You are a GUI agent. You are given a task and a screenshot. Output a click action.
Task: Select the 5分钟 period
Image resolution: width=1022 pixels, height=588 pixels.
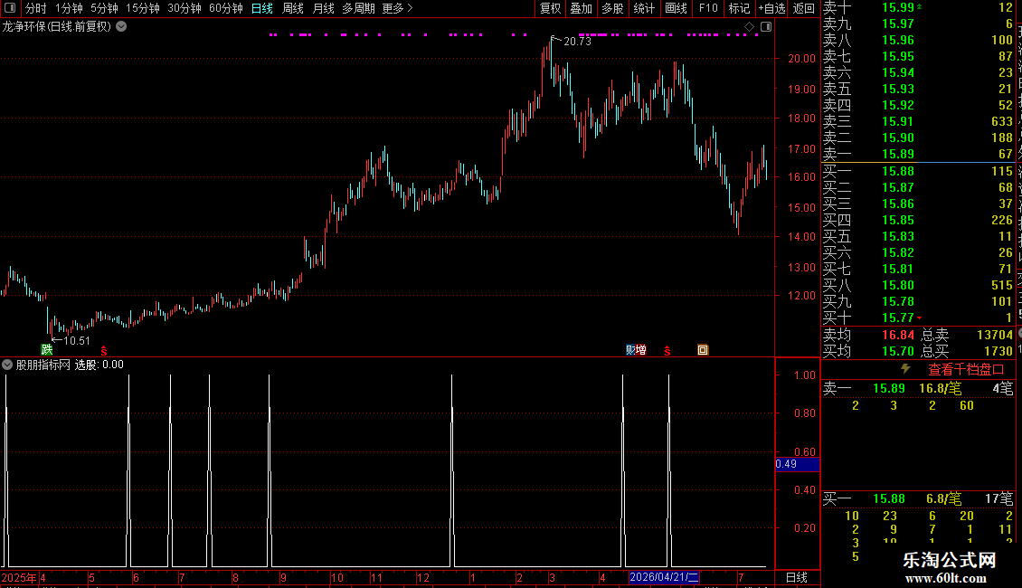coord(104,8)
